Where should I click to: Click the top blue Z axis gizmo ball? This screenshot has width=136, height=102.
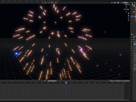pyautogui.click(x=126, y=7)
